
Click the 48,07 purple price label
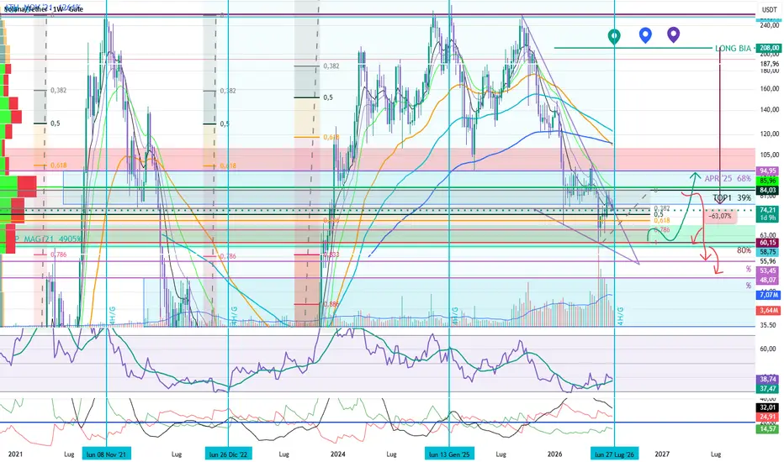[769, 281]
